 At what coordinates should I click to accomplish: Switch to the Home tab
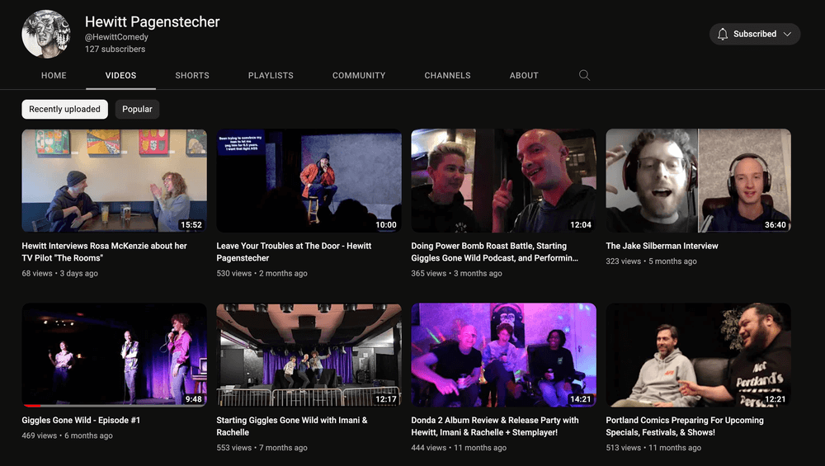click(54, 75)
